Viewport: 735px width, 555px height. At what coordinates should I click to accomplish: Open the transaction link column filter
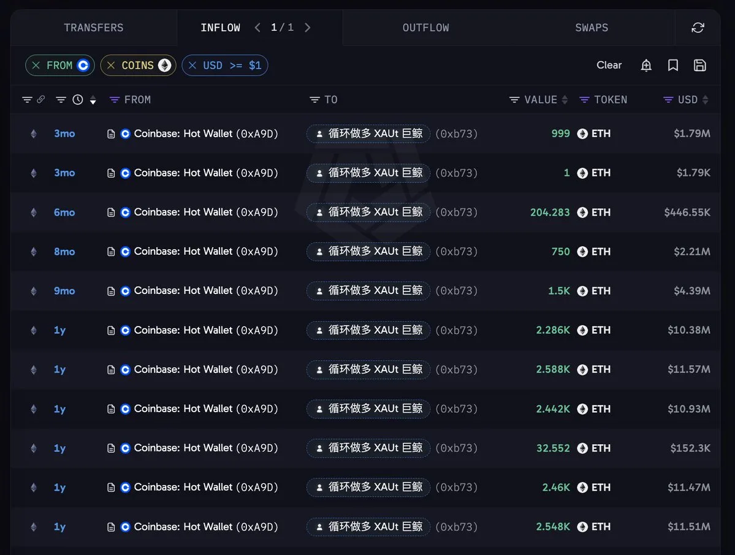[x=27, y=100]
